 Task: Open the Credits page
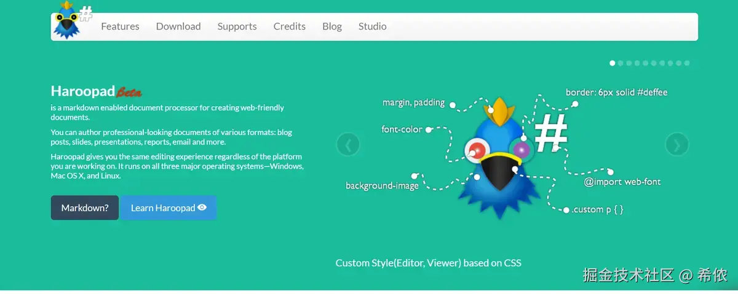tap(290, 26)
